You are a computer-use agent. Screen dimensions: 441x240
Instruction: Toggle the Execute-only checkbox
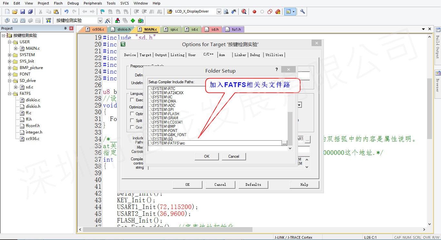pyautogui.click(x=132, y=100)
